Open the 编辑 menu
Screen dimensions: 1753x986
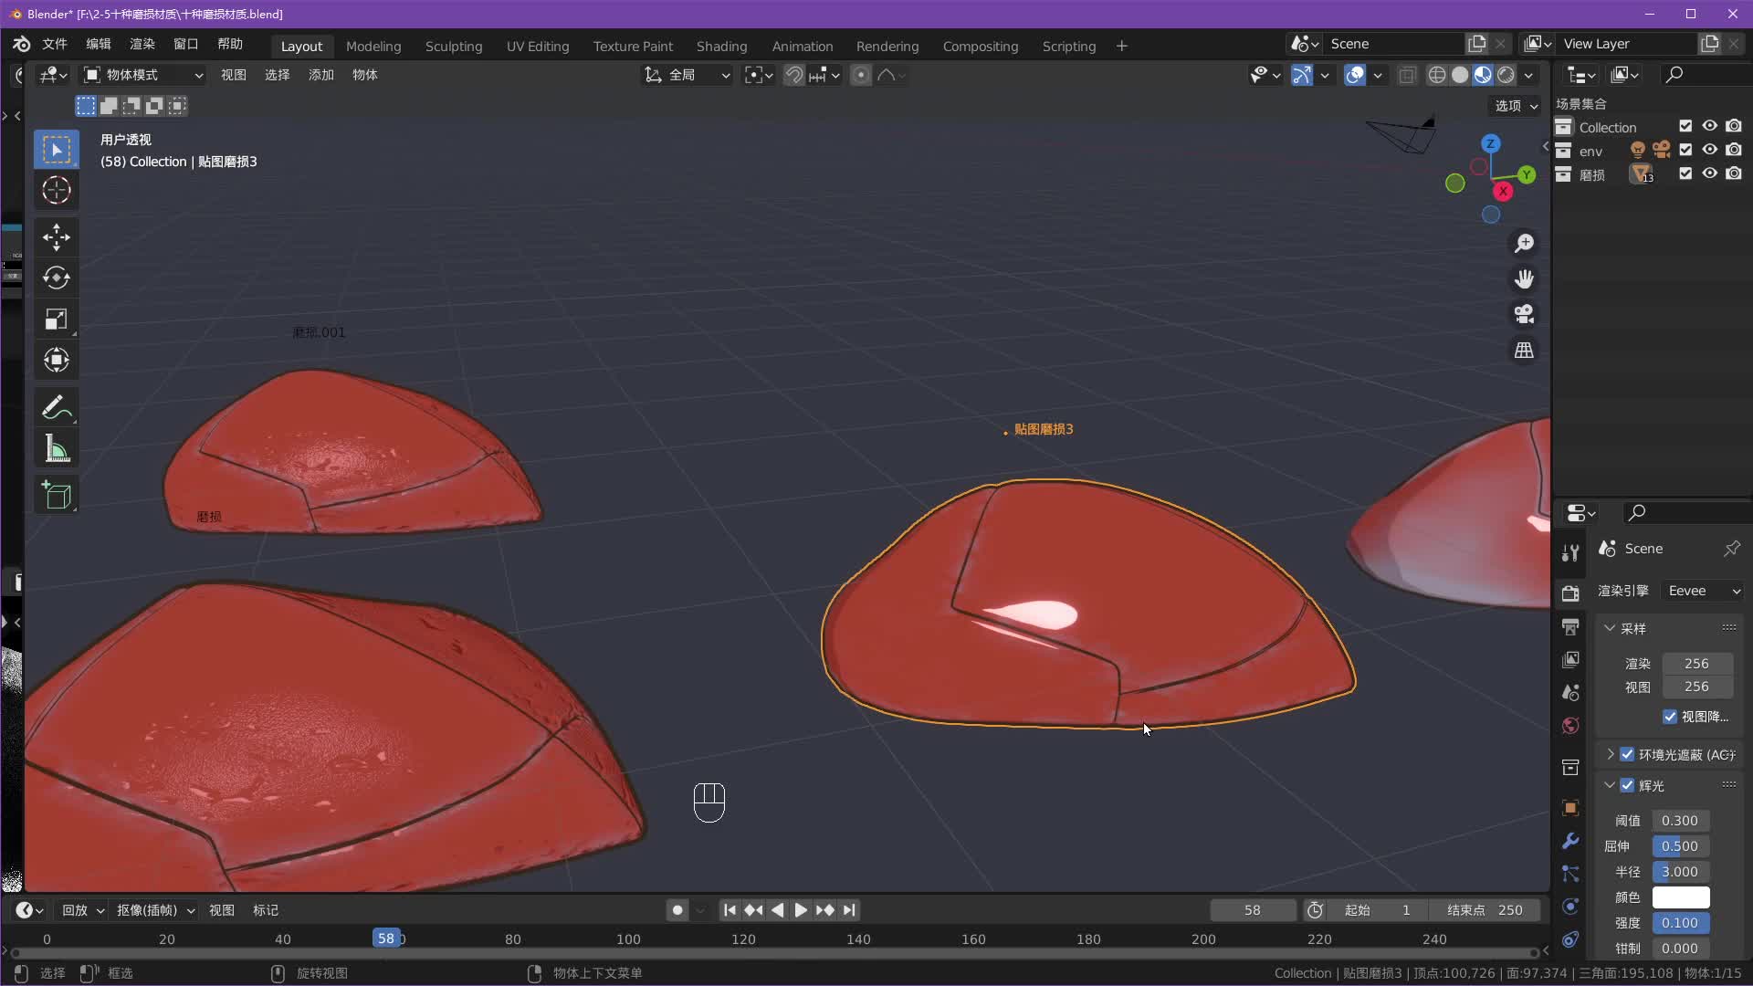click(99, 44)
